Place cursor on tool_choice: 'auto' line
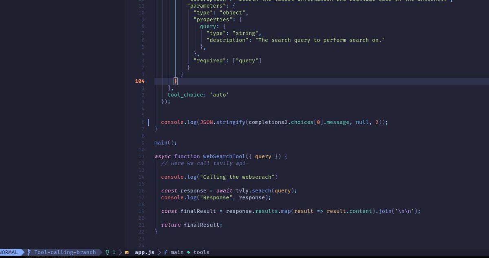 click(198, 95)
